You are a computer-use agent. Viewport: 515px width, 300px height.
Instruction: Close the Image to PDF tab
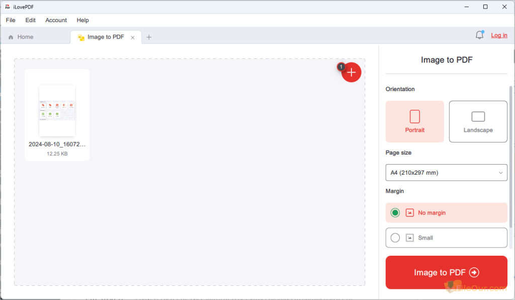(132, 37)
